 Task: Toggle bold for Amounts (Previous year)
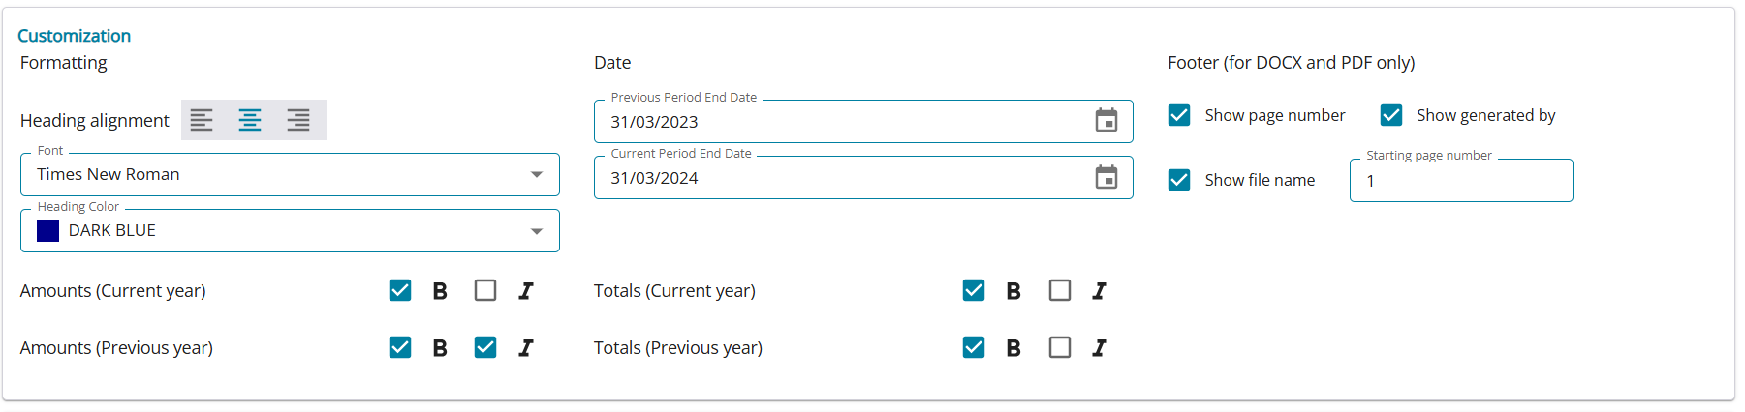(x=400, y=347)
